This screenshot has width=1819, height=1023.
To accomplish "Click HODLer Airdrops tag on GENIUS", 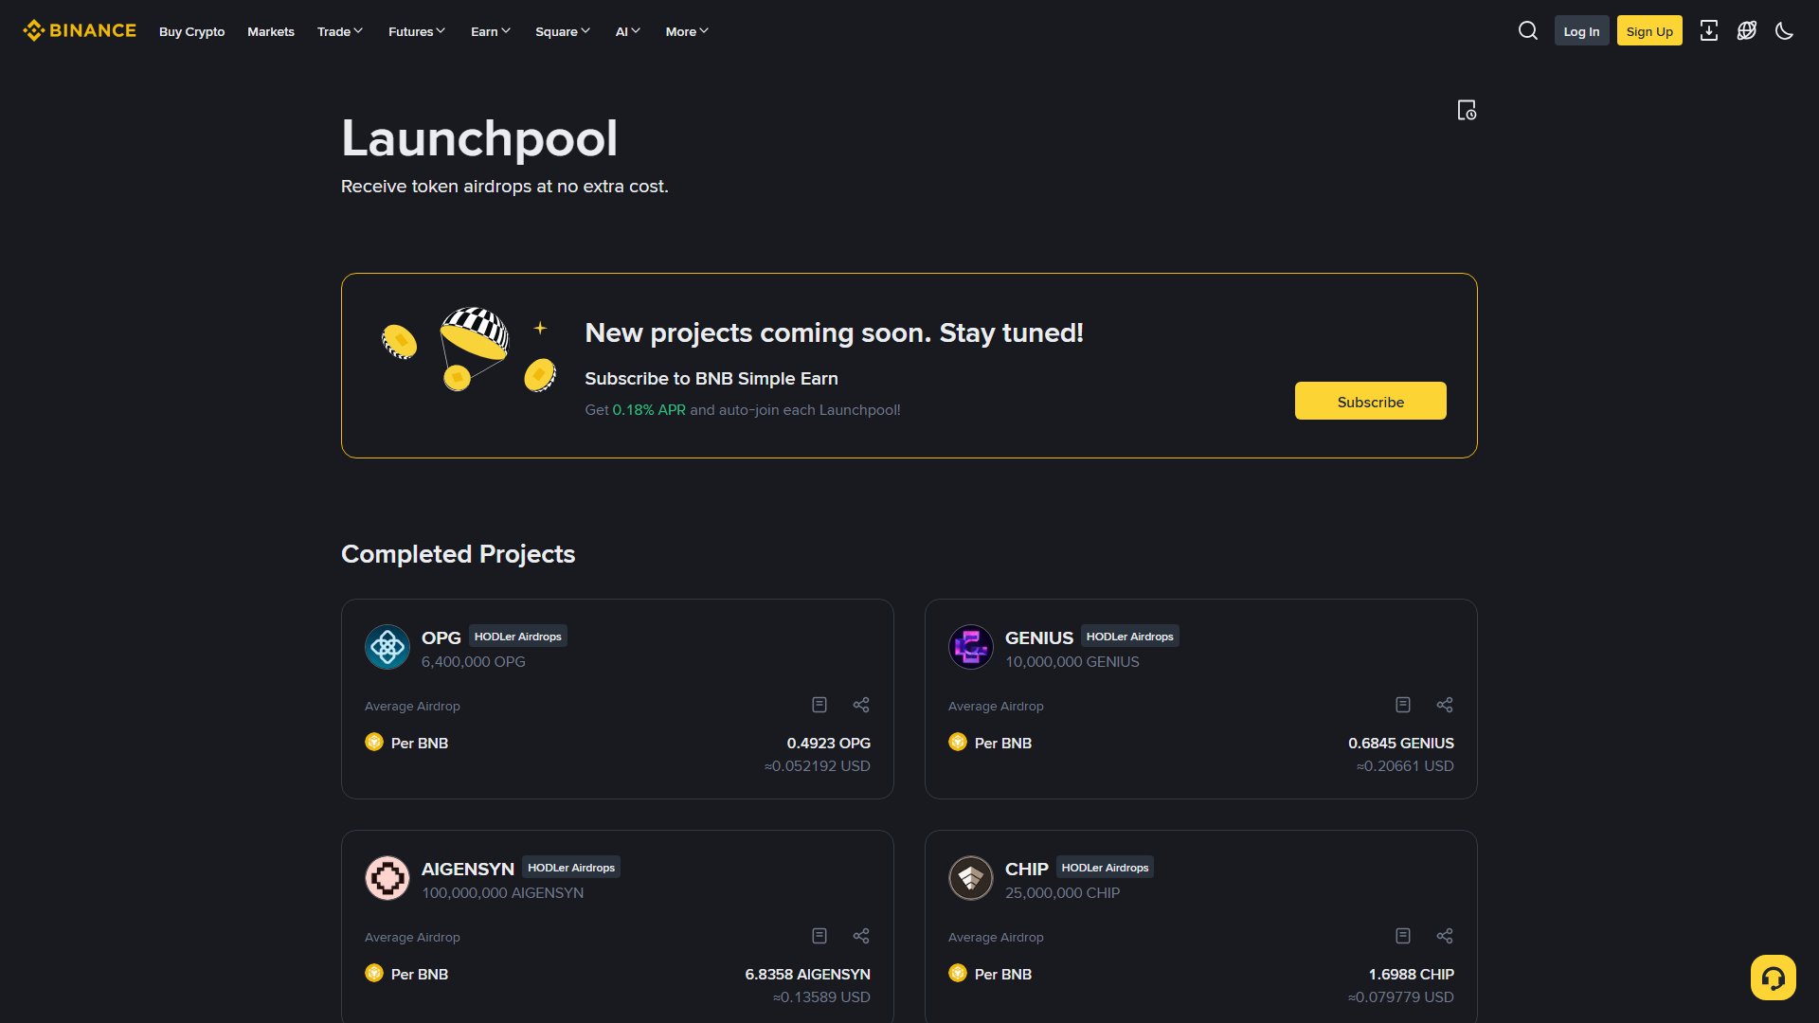I will coord(1130,637).
